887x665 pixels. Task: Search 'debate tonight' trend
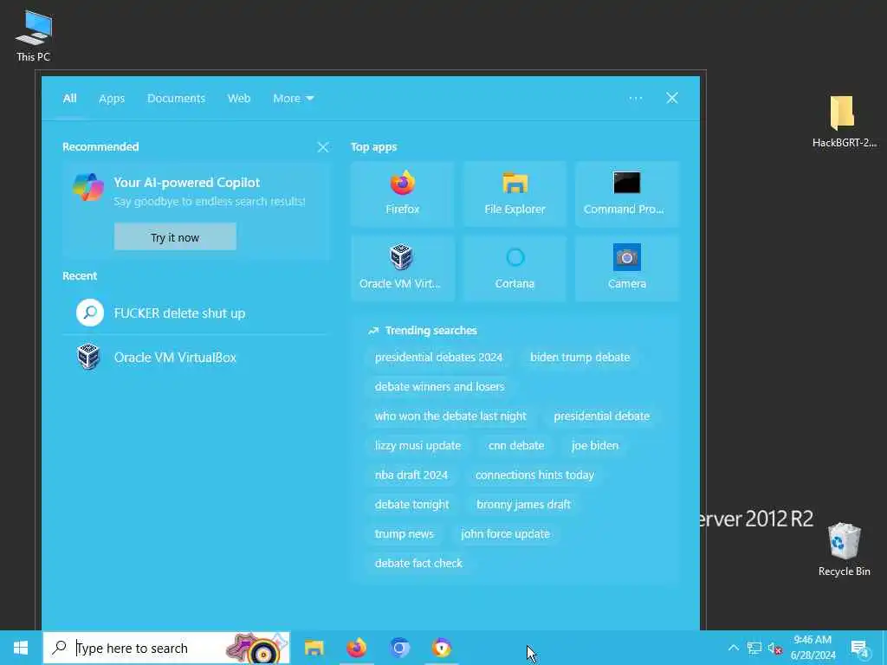[x=411, y=505]
